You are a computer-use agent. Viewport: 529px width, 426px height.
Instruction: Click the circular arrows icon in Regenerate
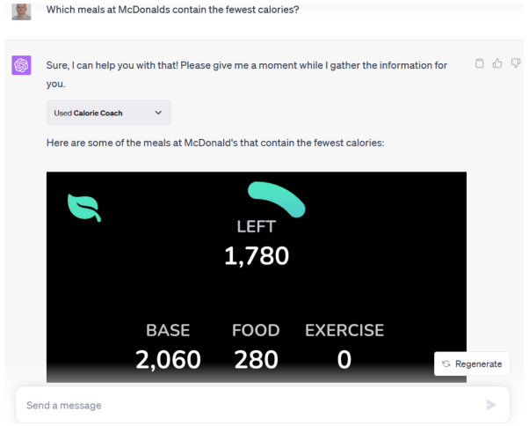coord(446,364)
